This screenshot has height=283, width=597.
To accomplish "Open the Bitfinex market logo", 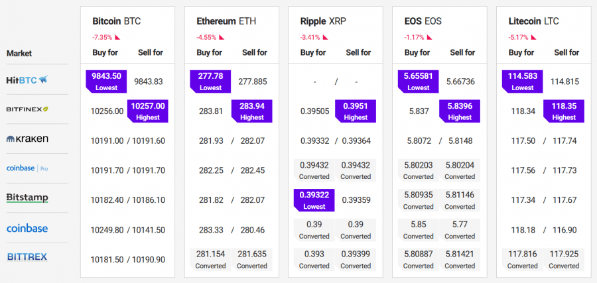I will point(27,109).
